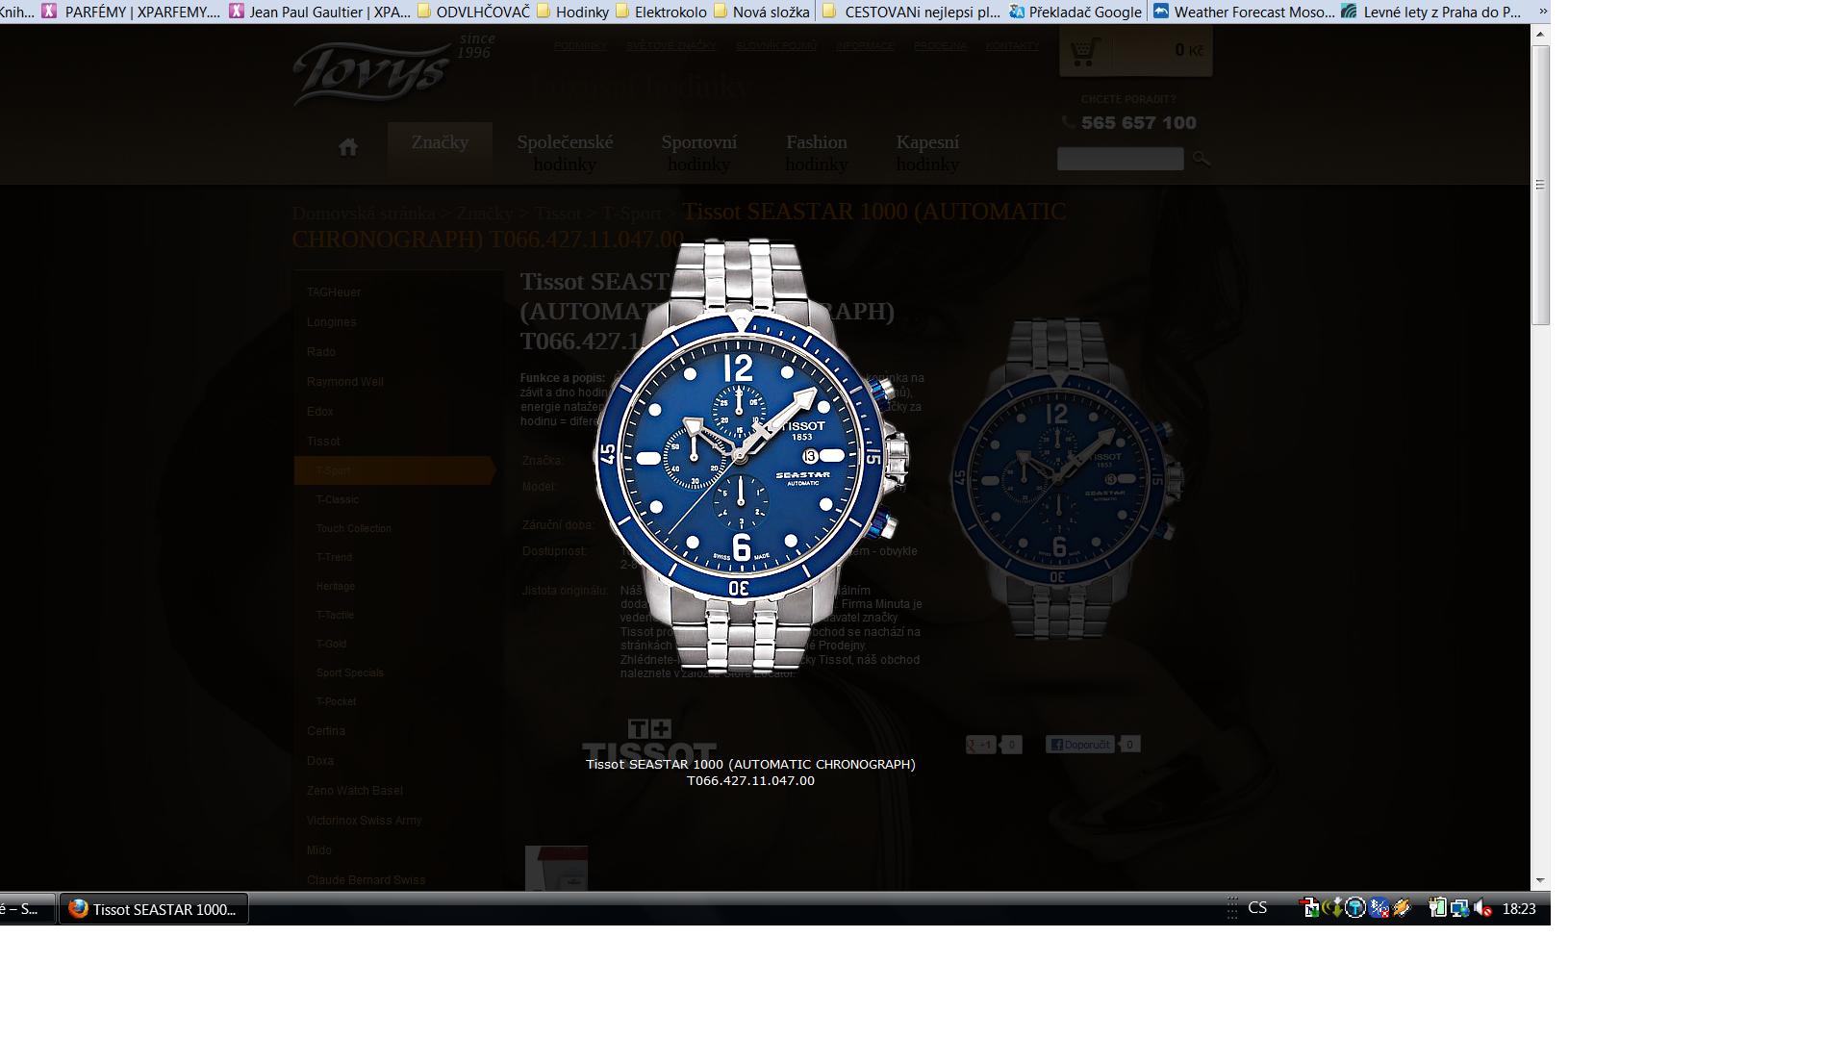Open the Levné lety z Praha bookmark
Viewport: 1847px width, 1039px height.
point(1431,12)
